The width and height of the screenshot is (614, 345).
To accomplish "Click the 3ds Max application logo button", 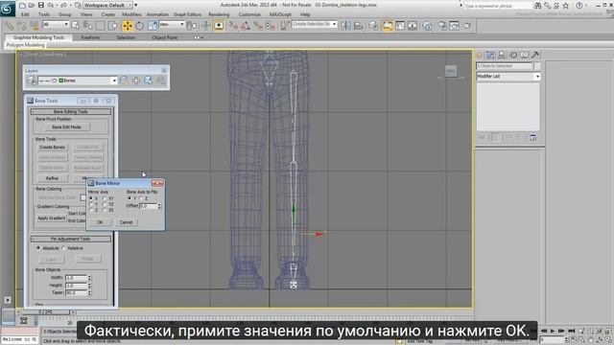I will pos(7,9).
